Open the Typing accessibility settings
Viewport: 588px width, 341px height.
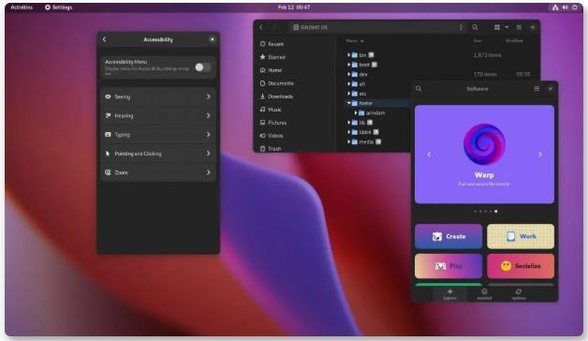click(x=158, y=135)
